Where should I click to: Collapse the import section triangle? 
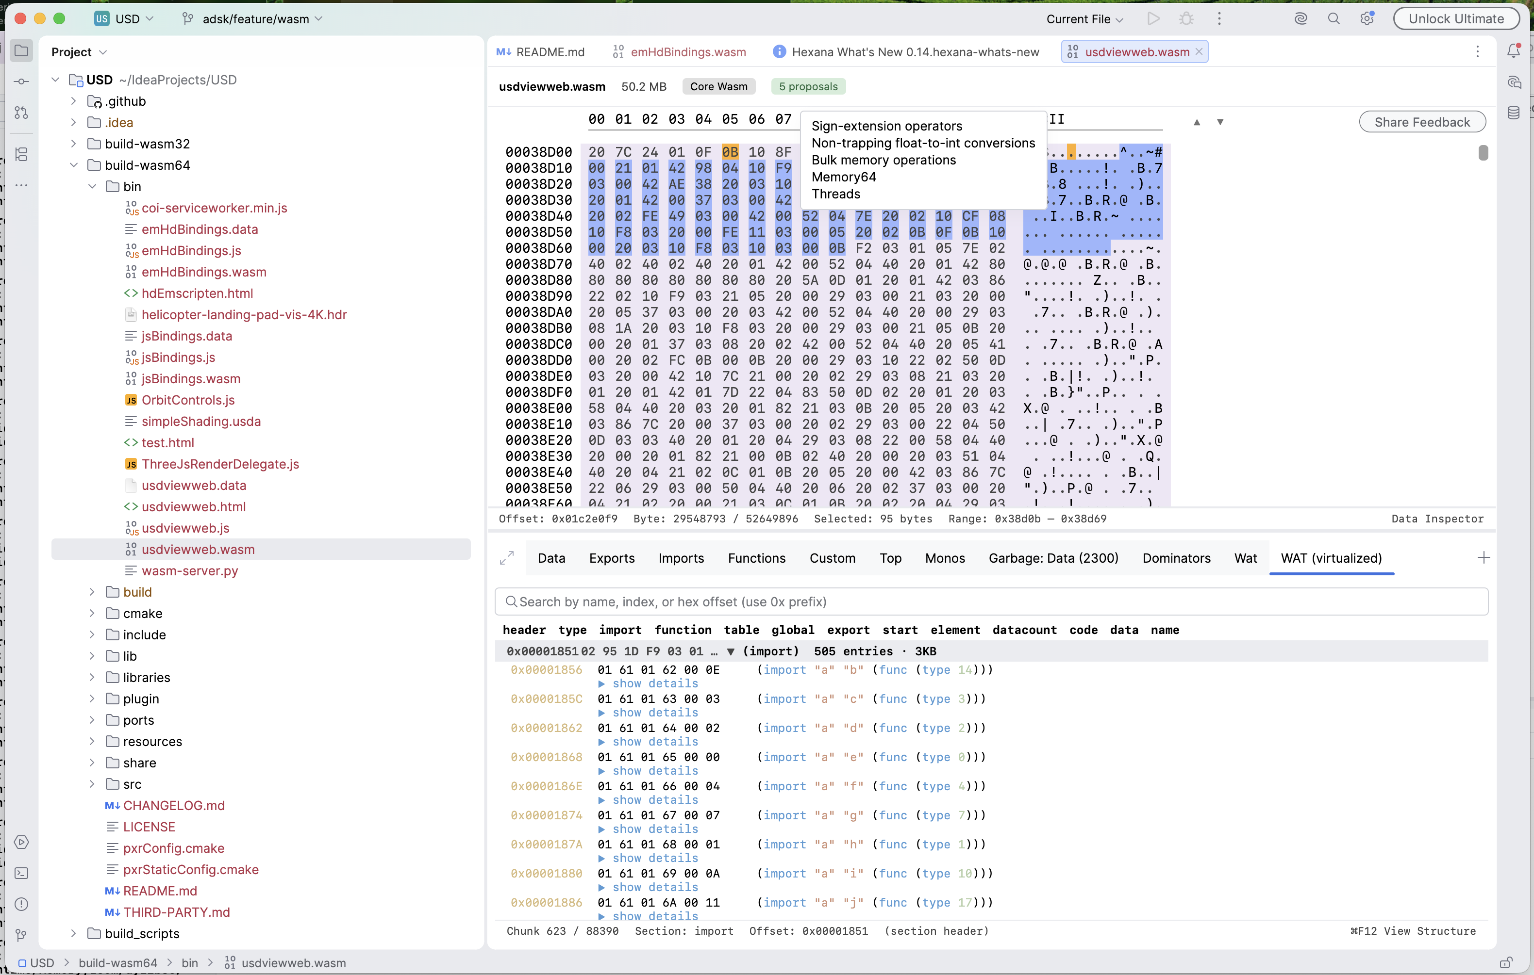click(731, 651)
